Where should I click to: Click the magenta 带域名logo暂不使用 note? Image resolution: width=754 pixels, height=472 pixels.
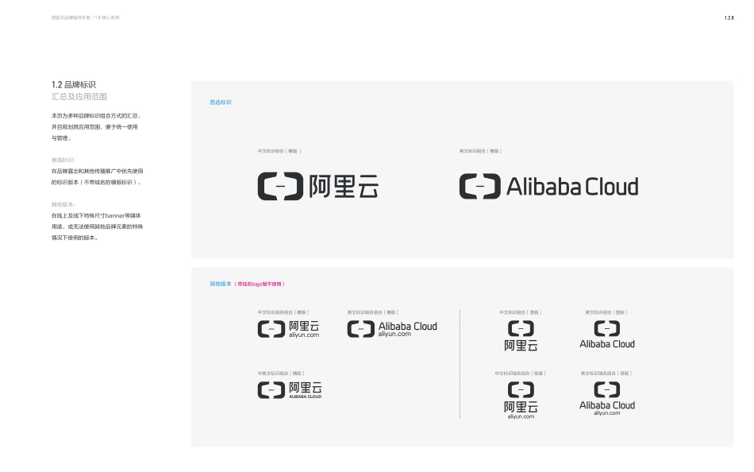pyautogui.click(x=260, y=284)
